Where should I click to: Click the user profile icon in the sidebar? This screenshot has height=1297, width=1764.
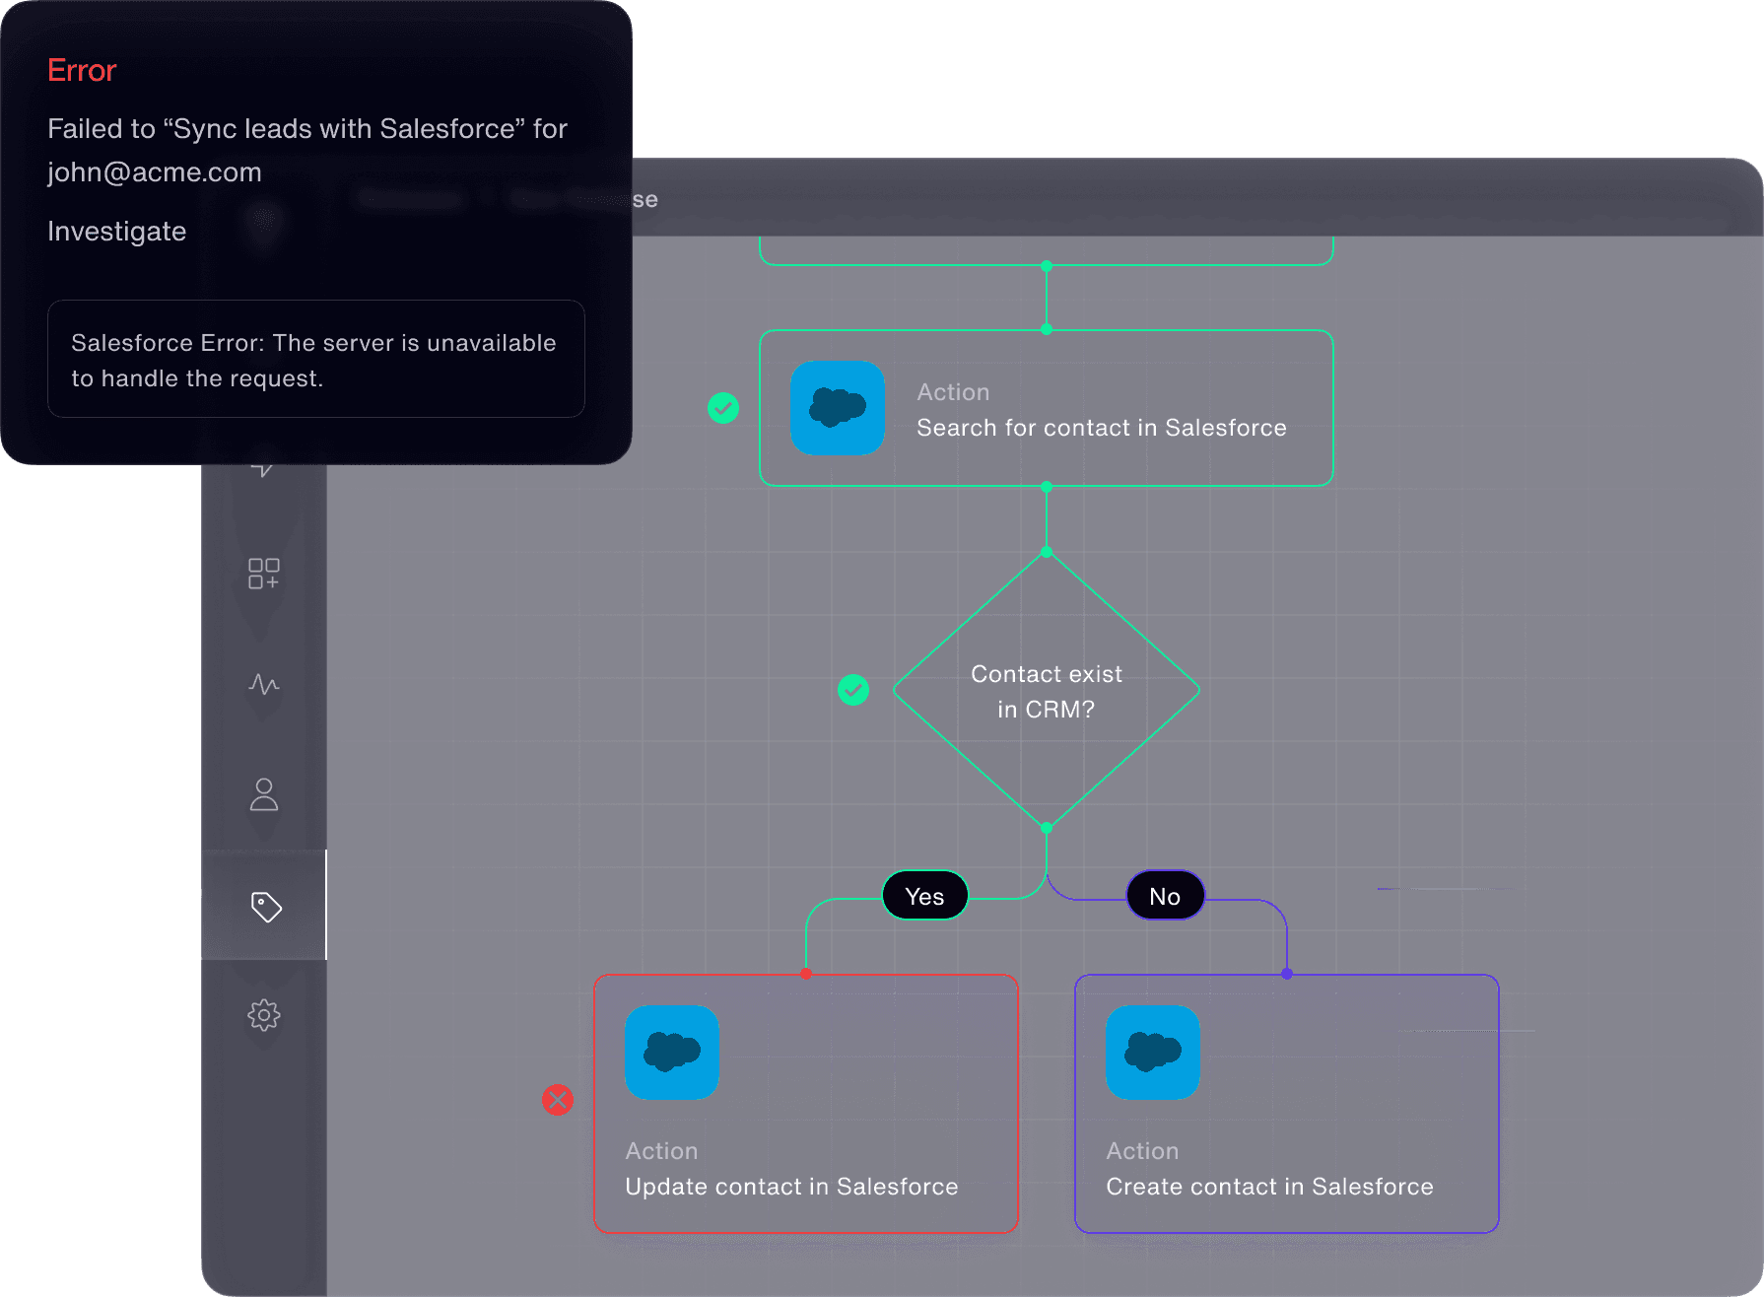click(264, 795)
